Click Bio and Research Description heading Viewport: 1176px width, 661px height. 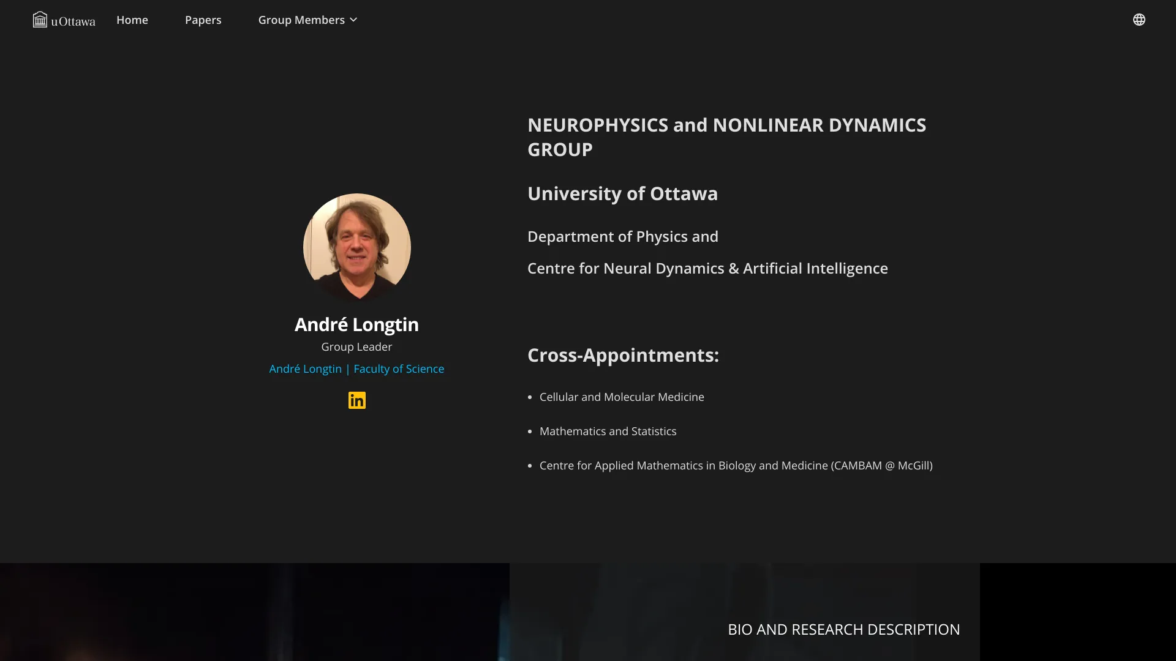click(843, 630)
